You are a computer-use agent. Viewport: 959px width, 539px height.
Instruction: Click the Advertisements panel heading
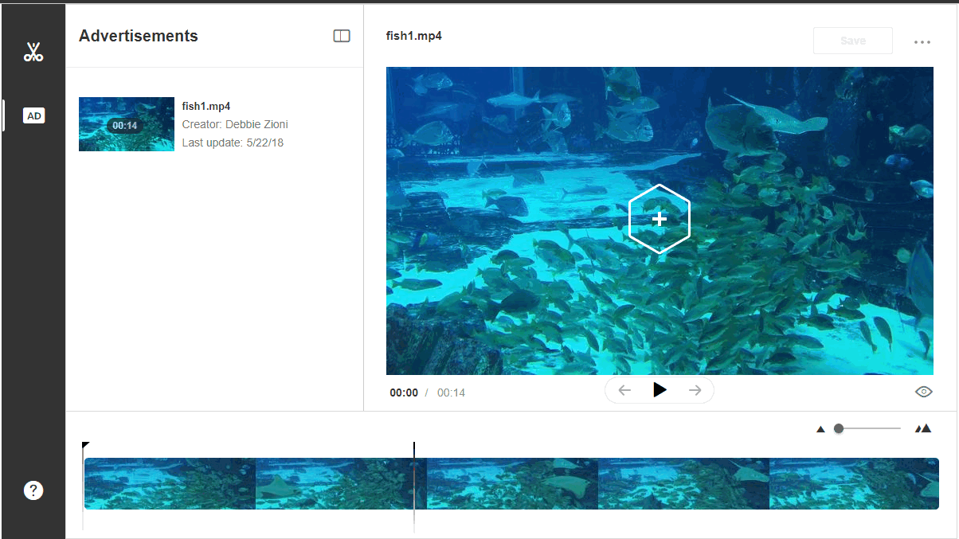pos(139,36)
